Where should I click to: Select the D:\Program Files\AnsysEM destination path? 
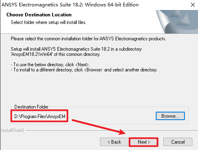40,116
